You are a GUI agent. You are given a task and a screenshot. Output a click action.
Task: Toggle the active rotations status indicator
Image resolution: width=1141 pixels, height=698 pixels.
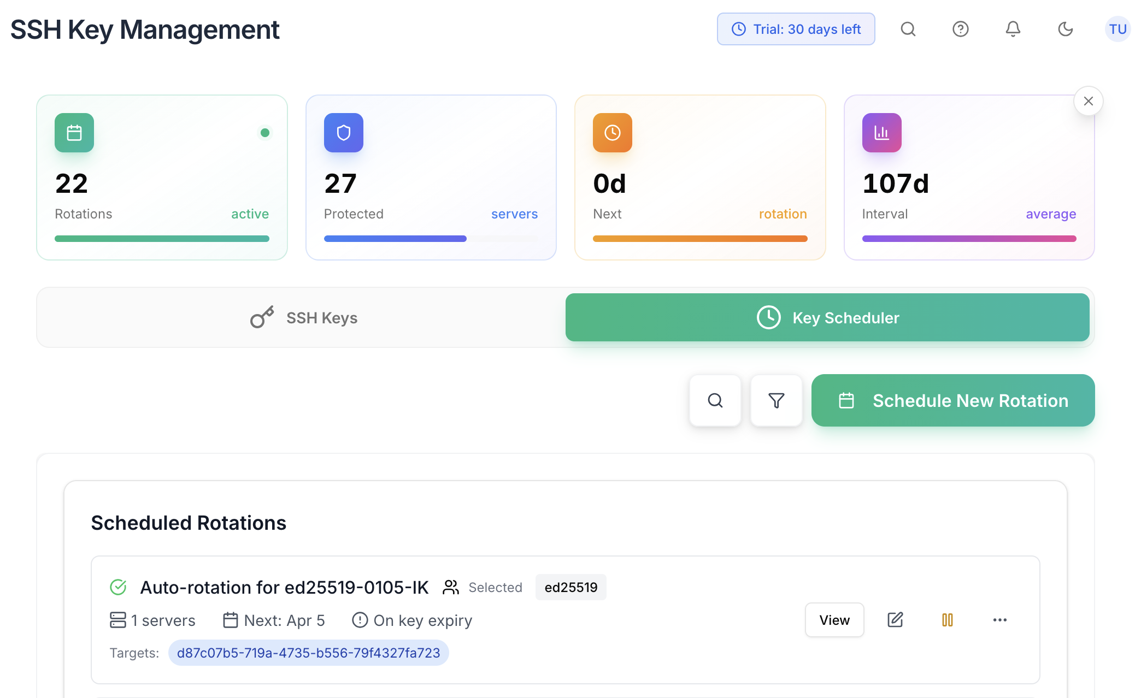tap(265, 132)
